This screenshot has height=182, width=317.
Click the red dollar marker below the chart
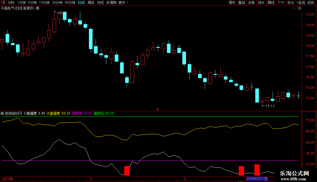coord(158,109)
